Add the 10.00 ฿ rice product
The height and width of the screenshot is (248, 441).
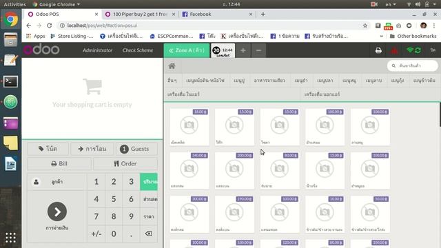coord(325,214)
